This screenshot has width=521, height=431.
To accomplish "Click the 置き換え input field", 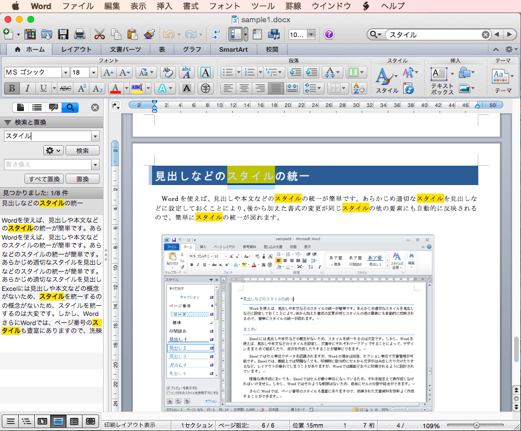I will pyautogui.click(x=48, y=165).
